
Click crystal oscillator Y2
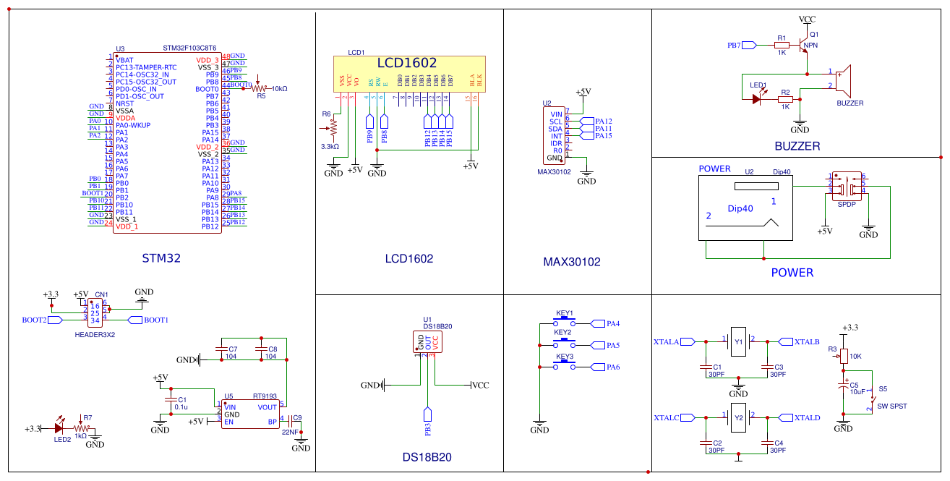tap(738, 417)
